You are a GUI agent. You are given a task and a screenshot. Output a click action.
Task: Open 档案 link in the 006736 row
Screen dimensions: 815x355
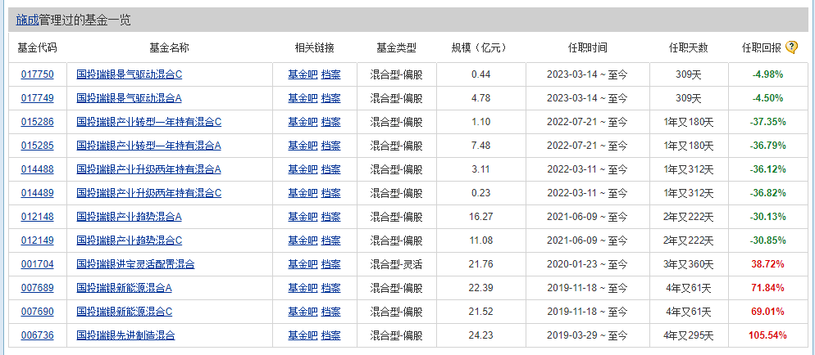point(330,335)
